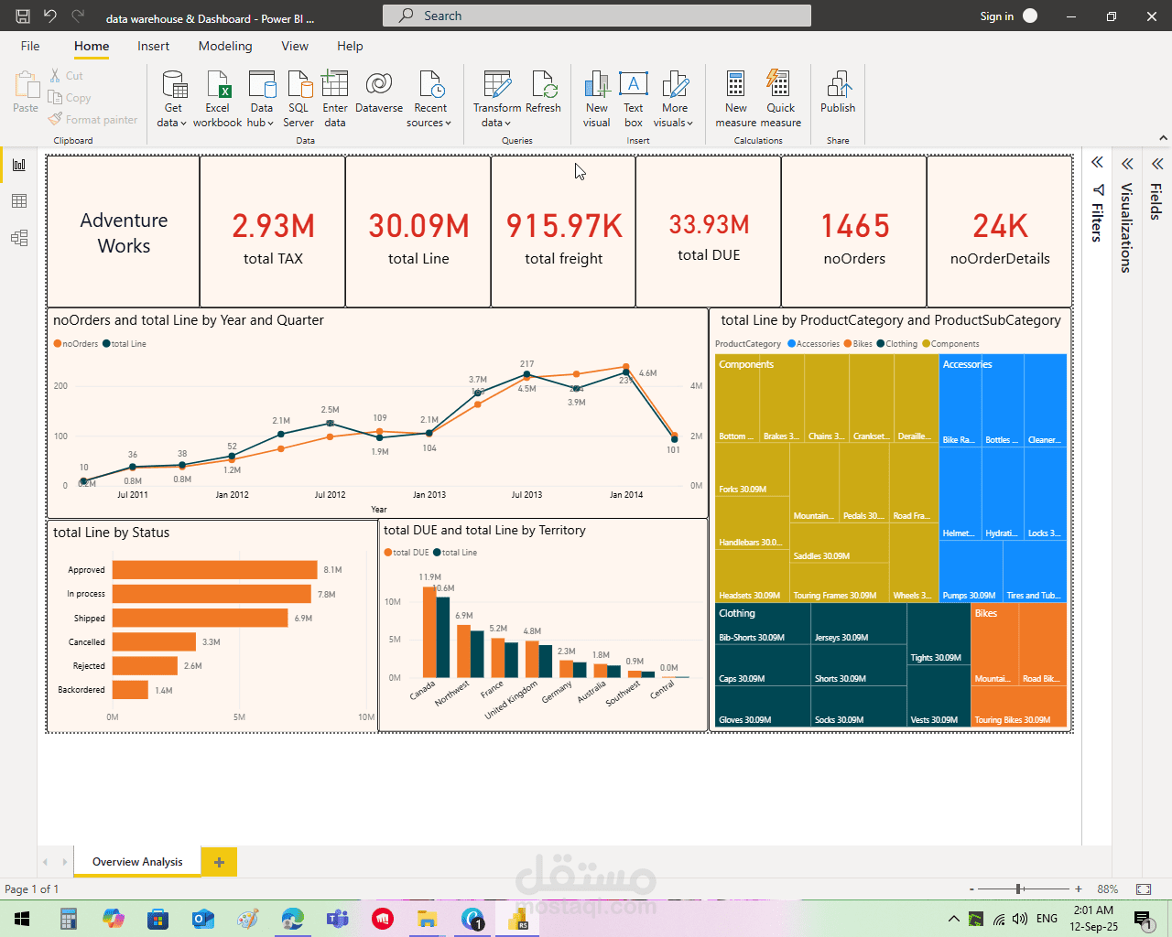Open the Transform data dropdown

[497, 99]
